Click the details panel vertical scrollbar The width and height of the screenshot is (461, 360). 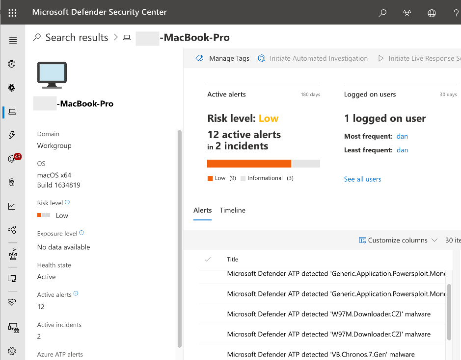click(179, 239)
